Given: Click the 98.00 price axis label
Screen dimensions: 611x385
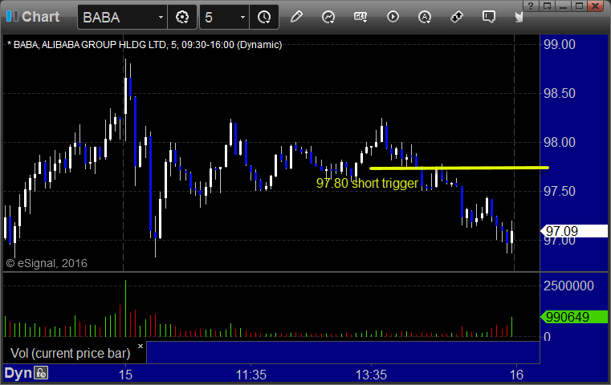Looking at the screenshot, I should [560, 143].
